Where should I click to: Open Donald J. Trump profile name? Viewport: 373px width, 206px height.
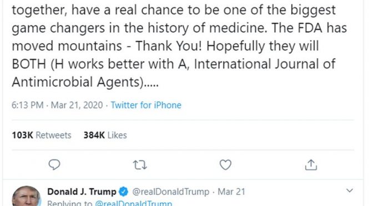pos(82,192)
